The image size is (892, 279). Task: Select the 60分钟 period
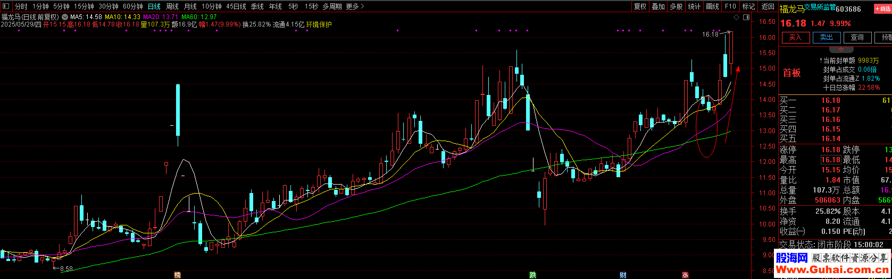(132, 6)
